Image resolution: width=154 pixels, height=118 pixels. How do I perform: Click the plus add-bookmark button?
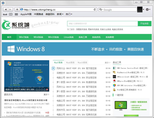(17, 9)
